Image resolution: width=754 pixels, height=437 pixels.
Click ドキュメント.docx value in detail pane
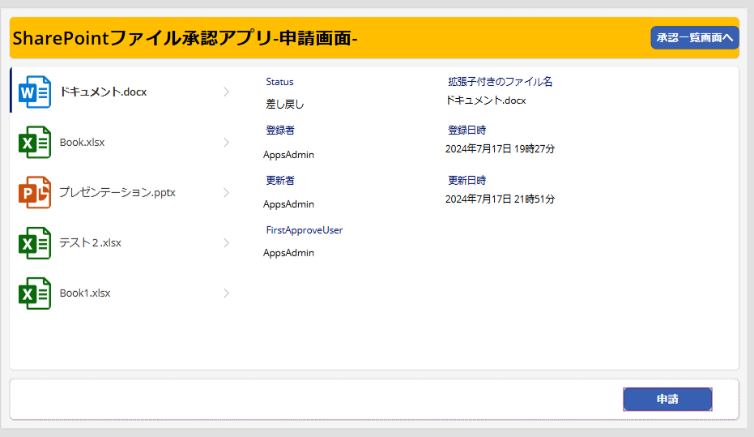tap(486, 100)
